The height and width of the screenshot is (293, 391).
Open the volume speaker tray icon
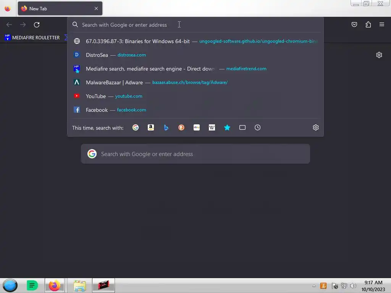tap(353, 286)
